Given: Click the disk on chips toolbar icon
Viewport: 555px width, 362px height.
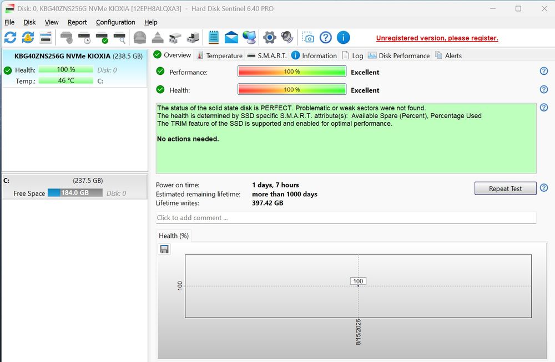Looking at the screenshot, I should tap(175, 38).
